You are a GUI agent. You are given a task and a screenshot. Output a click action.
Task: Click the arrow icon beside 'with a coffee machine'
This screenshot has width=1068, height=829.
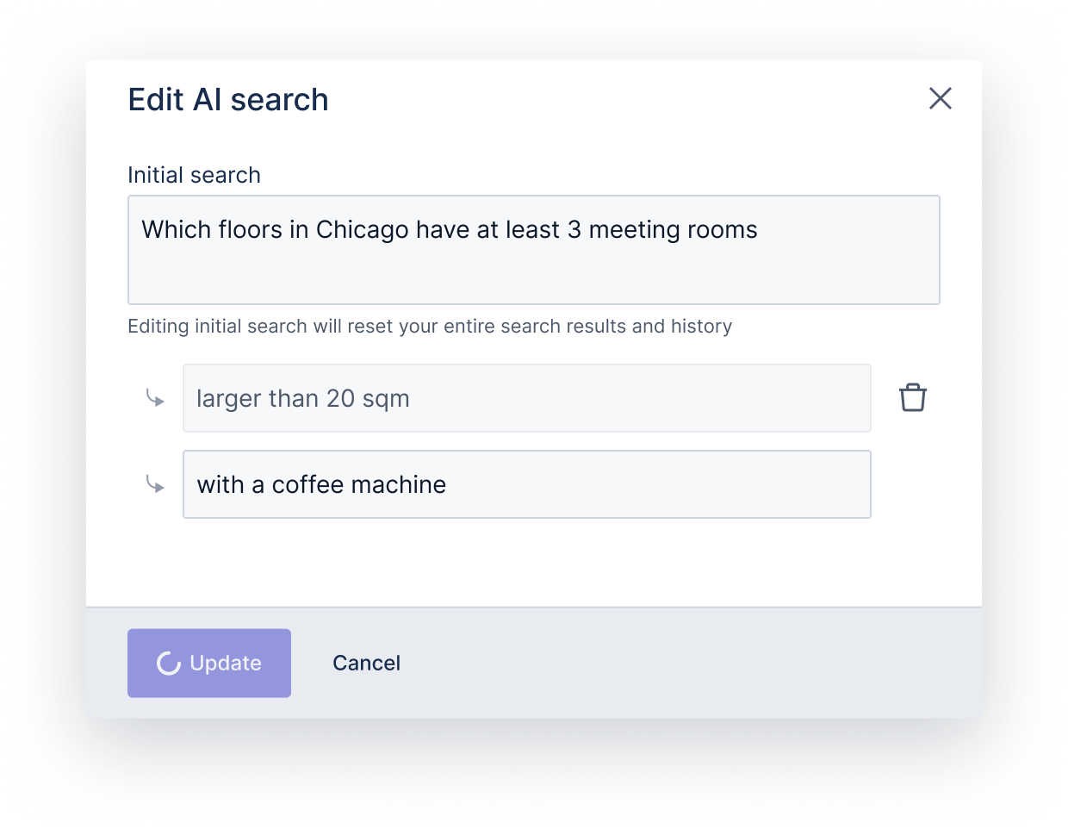[155, 484]
